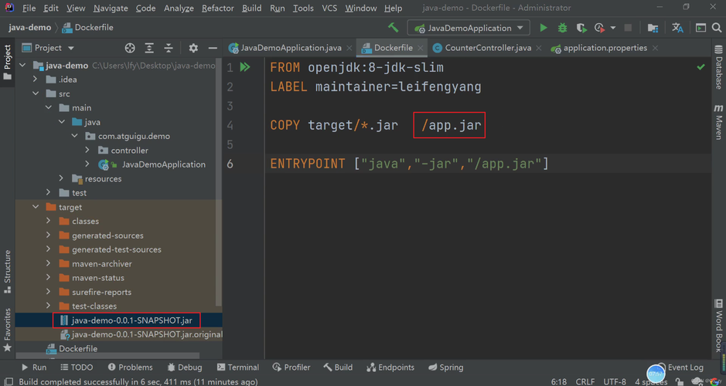Click the Build Project hammer icon
726x386 pixels.
point(393,28)
